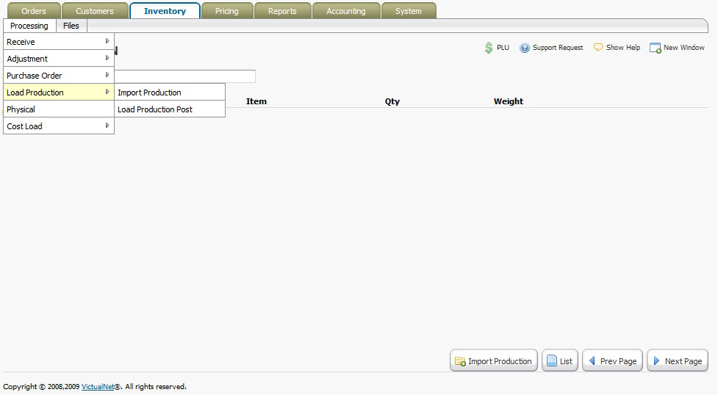The image size is (718, 395).
Task: Click the arrow beside Load Production
Action: pyautogui.click(x=107, y=92)
